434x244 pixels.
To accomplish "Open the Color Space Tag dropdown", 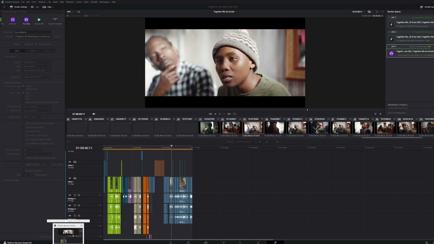I will coord(36,106).
